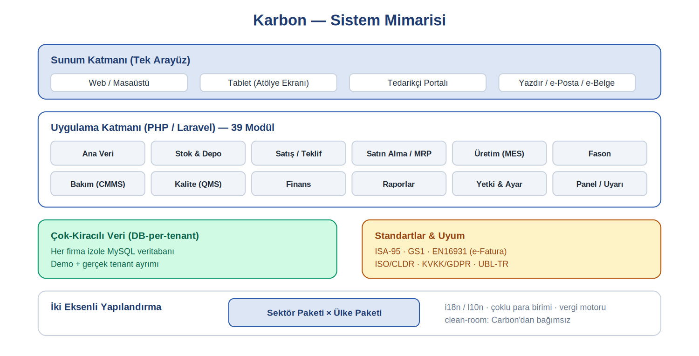The image size is (699, 356).
Task: Click the Panel / Uyarı module
Action: pos(600,184)
